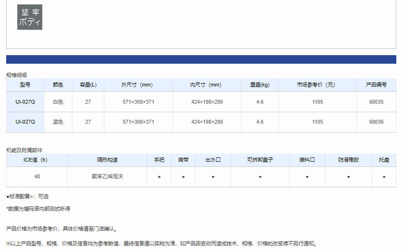413x252 pixels.
Task: Click the 容量(L) column header
Action: coord(88,85)
